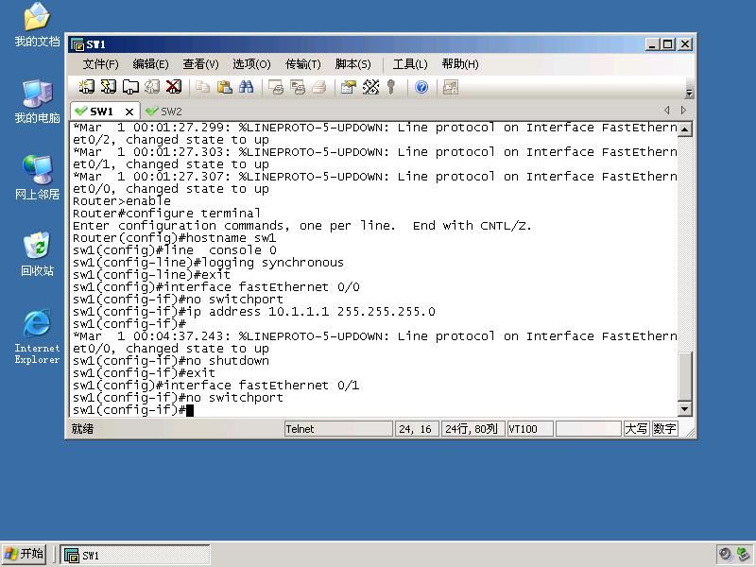Click the "Router>enable" terminal line
The width and height of the screenshot is (756, 567).
[x=122, y=201]
